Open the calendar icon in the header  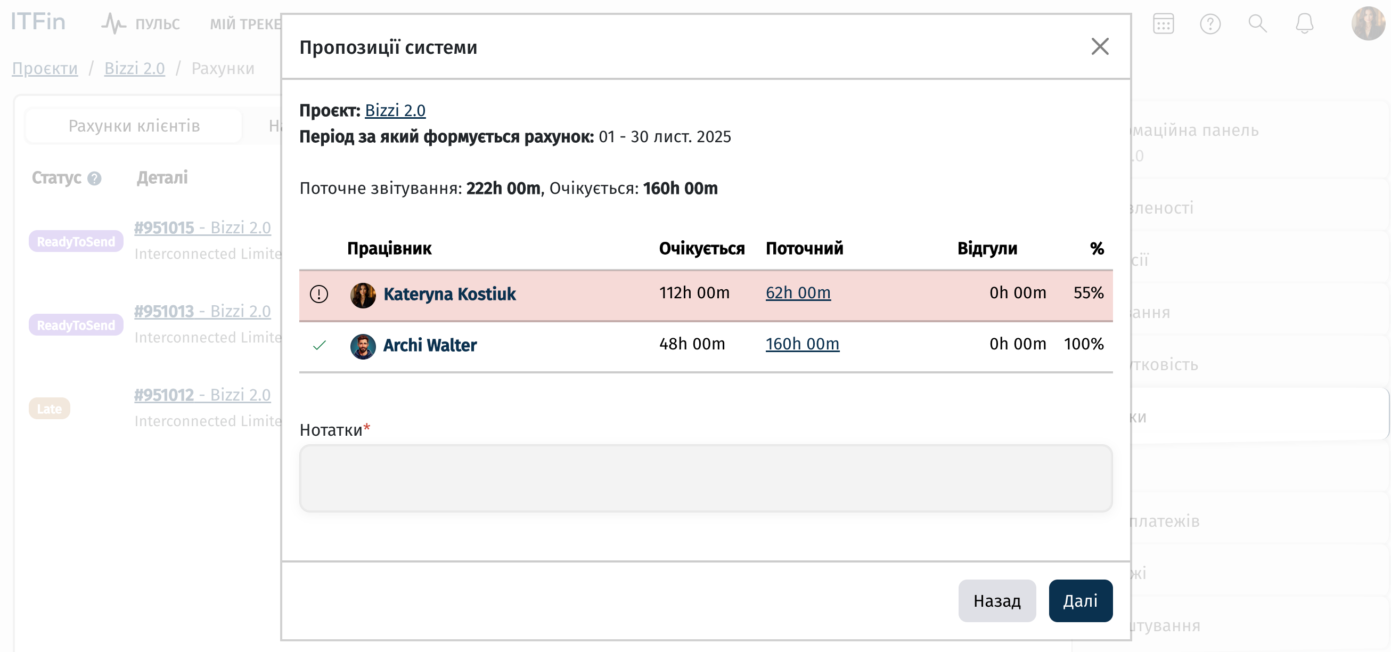click(x=1163, y=24)
